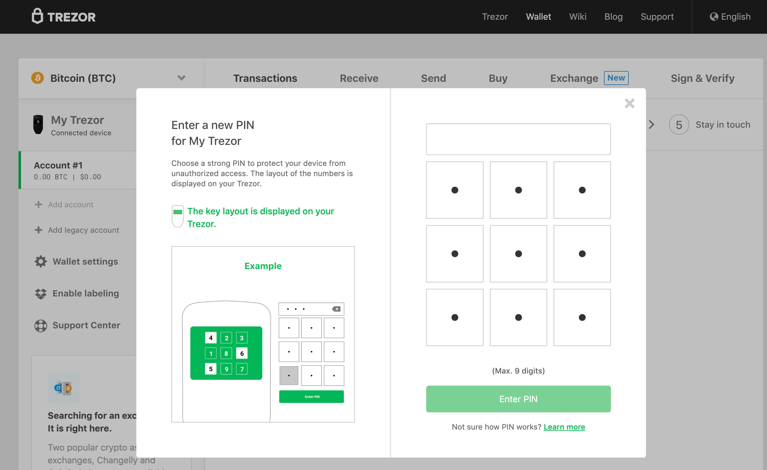Open Wallet settings
Screen dimensions: 767x470
pyautogui.click(x=85, y=261)
